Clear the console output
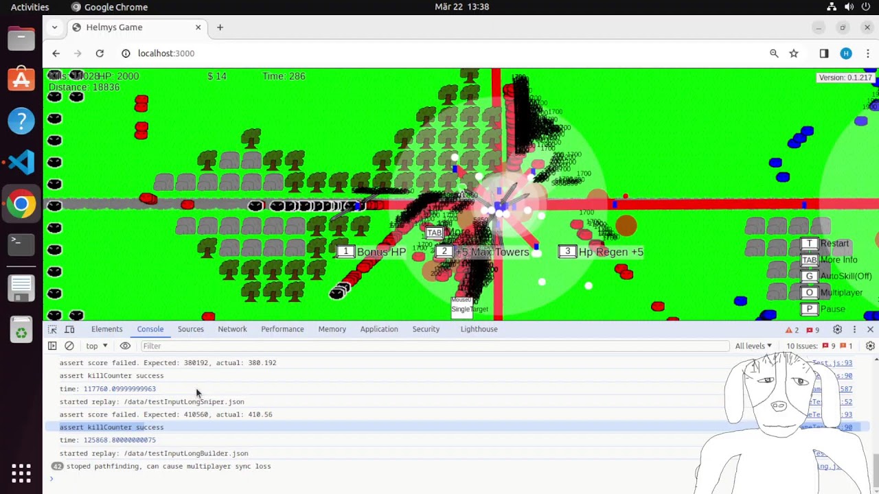This screenshot has width=879, height=494. tap(69, 346)
